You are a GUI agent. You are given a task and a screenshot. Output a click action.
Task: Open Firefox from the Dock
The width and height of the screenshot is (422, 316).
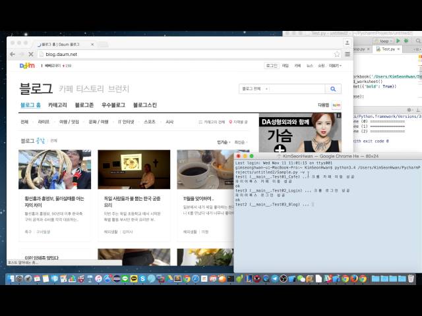[354, 278]
